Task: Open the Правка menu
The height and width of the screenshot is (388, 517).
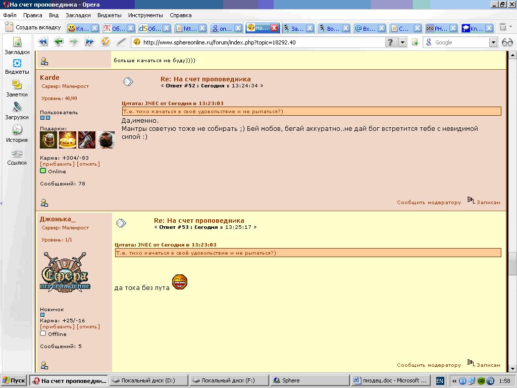Action: click(x=33, y=15)
